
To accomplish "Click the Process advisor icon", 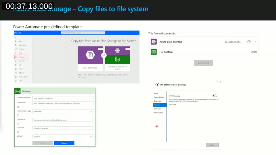I will (16, 77).
